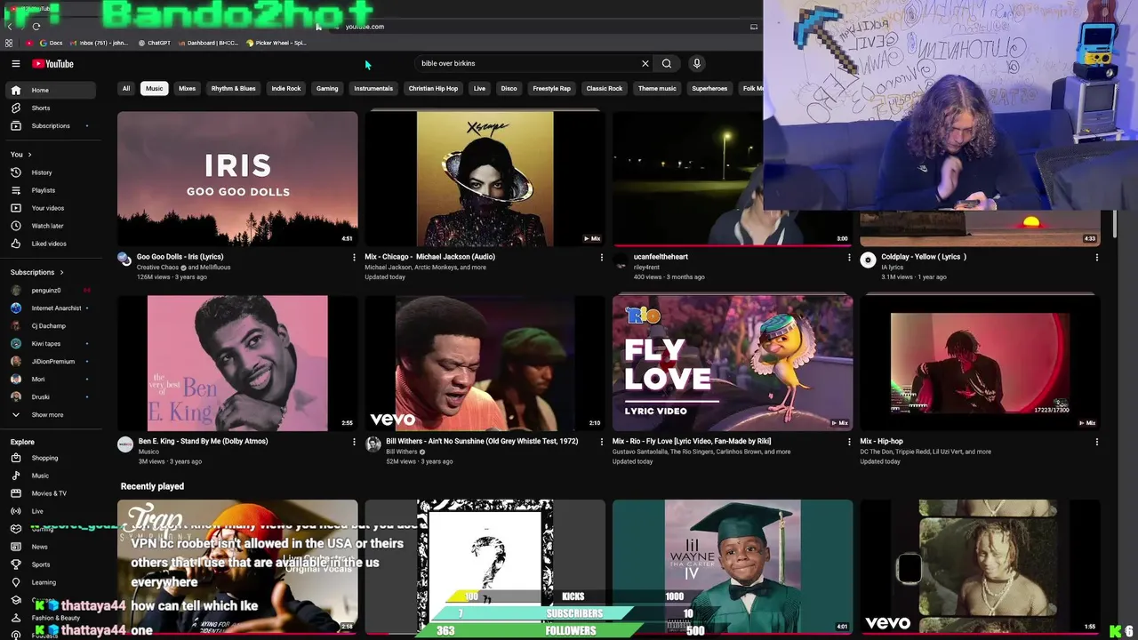Open title Coldplay - Yellow ( Lyrics )

pyautogui.click(x=924, y=257)
